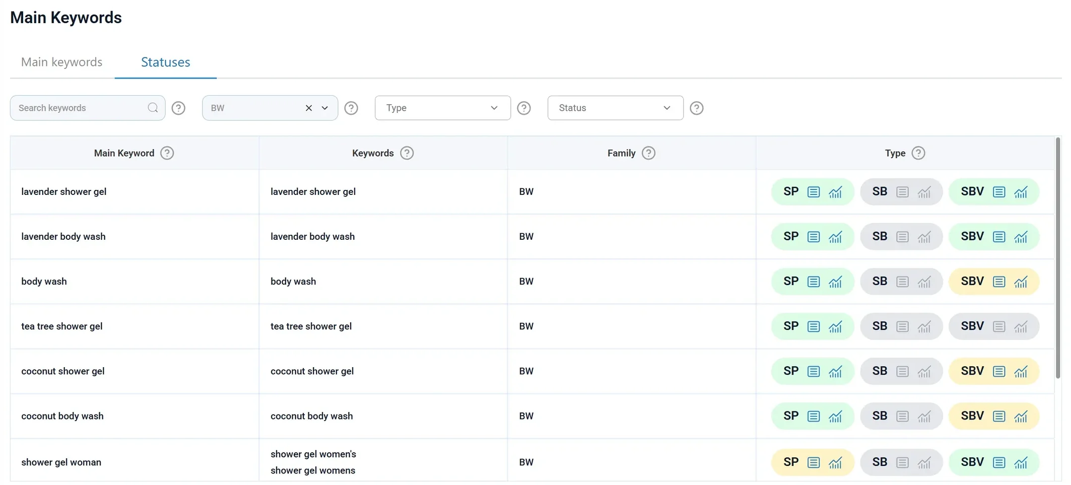Enable the SBV type for tea tree shower gel
1071x485 pixels.
[x=971, y=326]
